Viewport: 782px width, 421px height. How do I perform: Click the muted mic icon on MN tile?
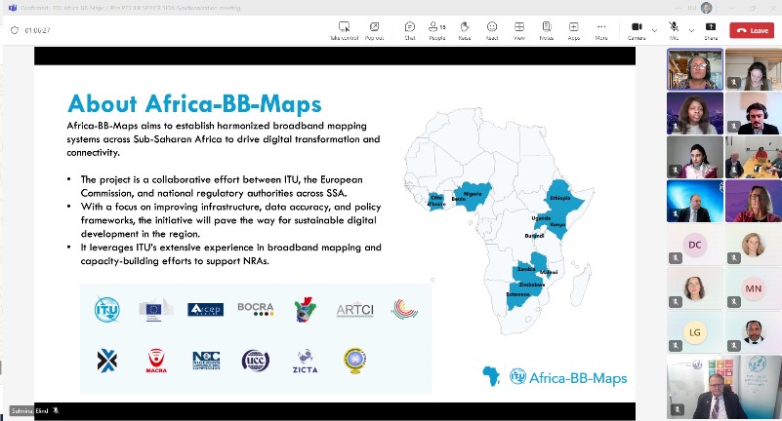[x=734, y=301]
